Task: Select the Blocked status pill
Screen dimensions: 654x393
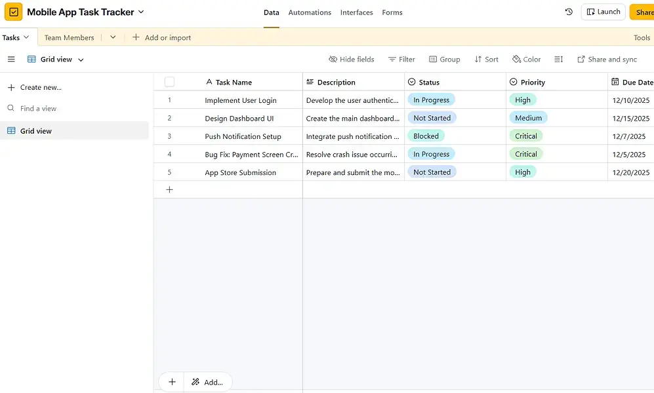Action: 426,136
